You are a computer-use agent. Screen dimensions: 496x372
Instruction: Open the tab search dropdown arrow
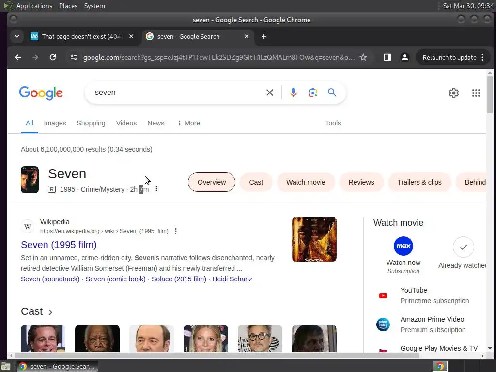coord(17,36)
